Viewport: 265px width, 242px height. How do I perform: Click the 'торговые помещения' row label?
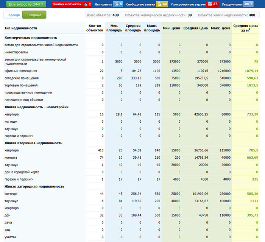[x=21, y=86]
